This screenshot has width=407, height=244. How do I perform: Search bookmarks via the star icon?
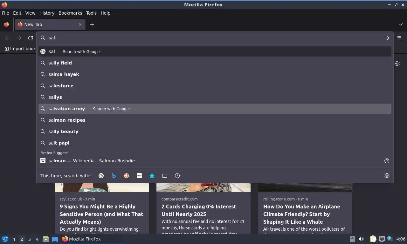[x=152, y=176]
